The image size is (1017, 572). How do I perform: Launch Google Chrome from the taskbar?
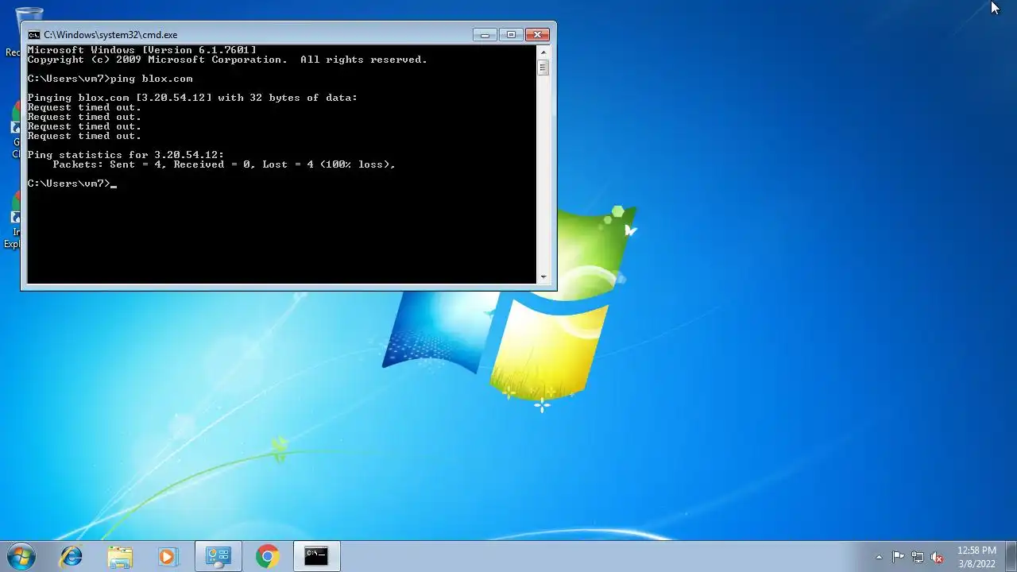pos(267,556)
